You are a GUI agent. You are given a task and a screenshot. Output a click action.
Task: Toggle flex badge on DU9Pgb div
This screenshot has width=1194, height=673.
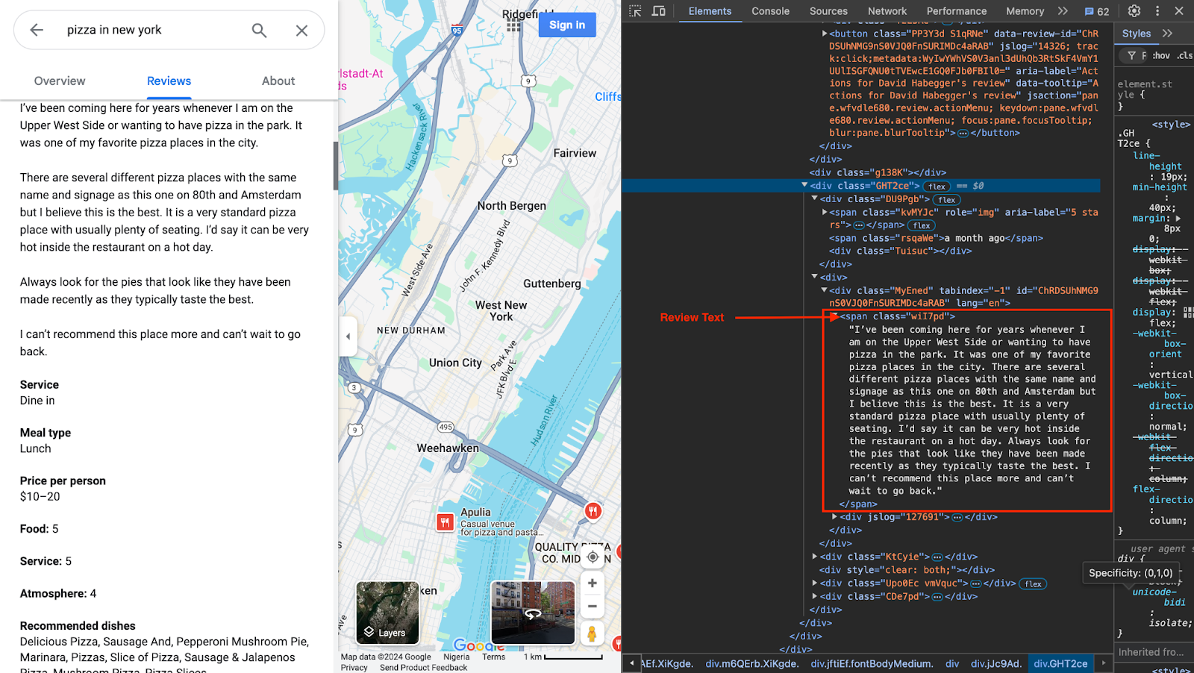[x=947, y=200]
